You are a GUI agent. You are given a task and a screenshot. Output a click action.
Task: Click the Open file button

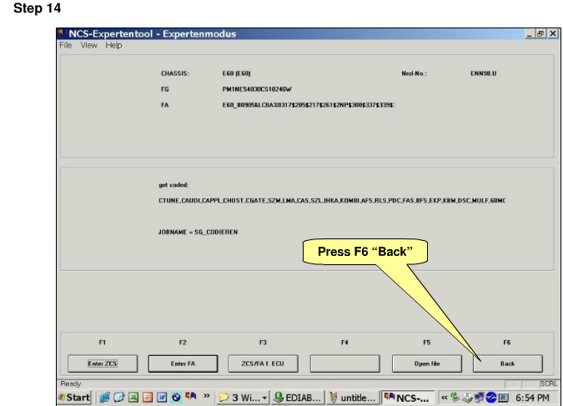pos(427,363)
